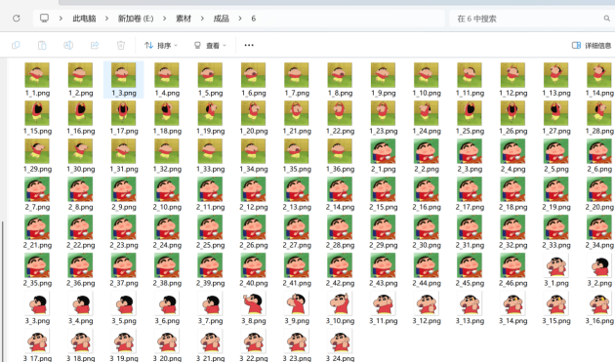Click the search magnifier icon

click(x=607, y=19)
